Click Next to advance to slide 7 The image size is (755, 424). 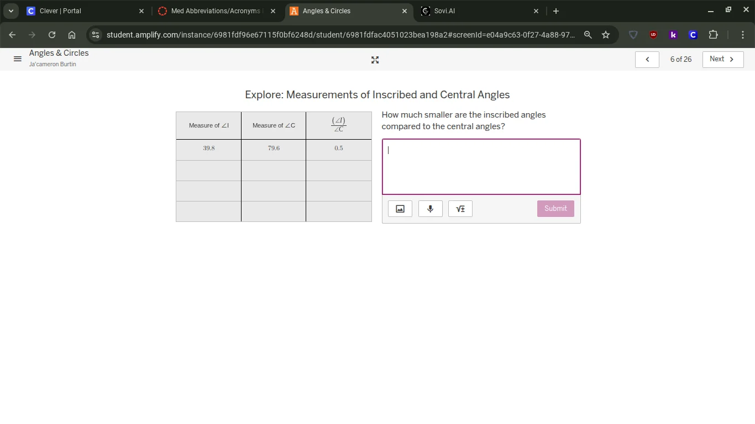(x=722, y=59)
